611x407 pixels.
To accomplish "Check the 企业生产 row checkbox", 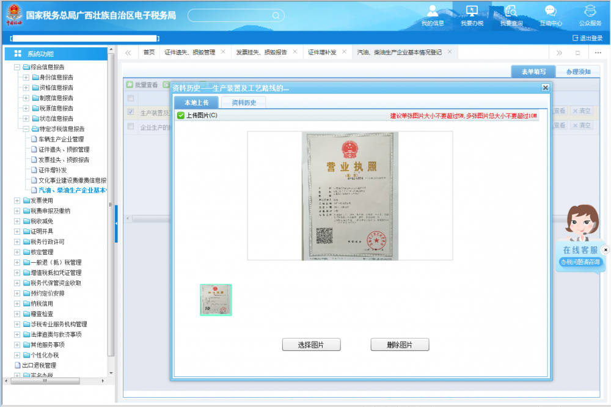I will [130, 127].
